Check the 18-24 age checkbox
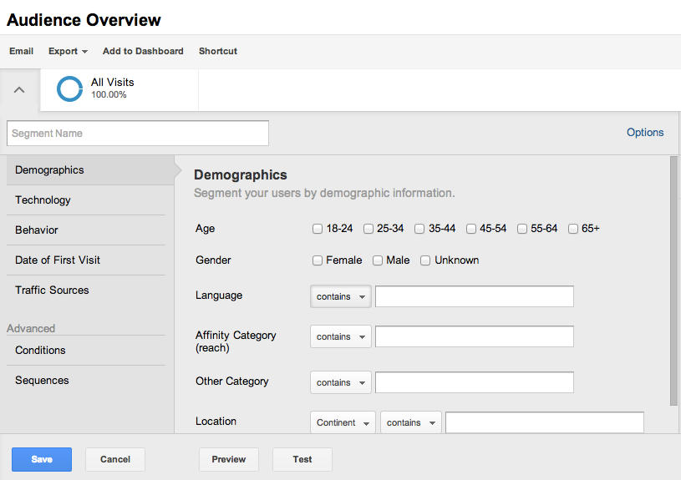 coord(318,229)
